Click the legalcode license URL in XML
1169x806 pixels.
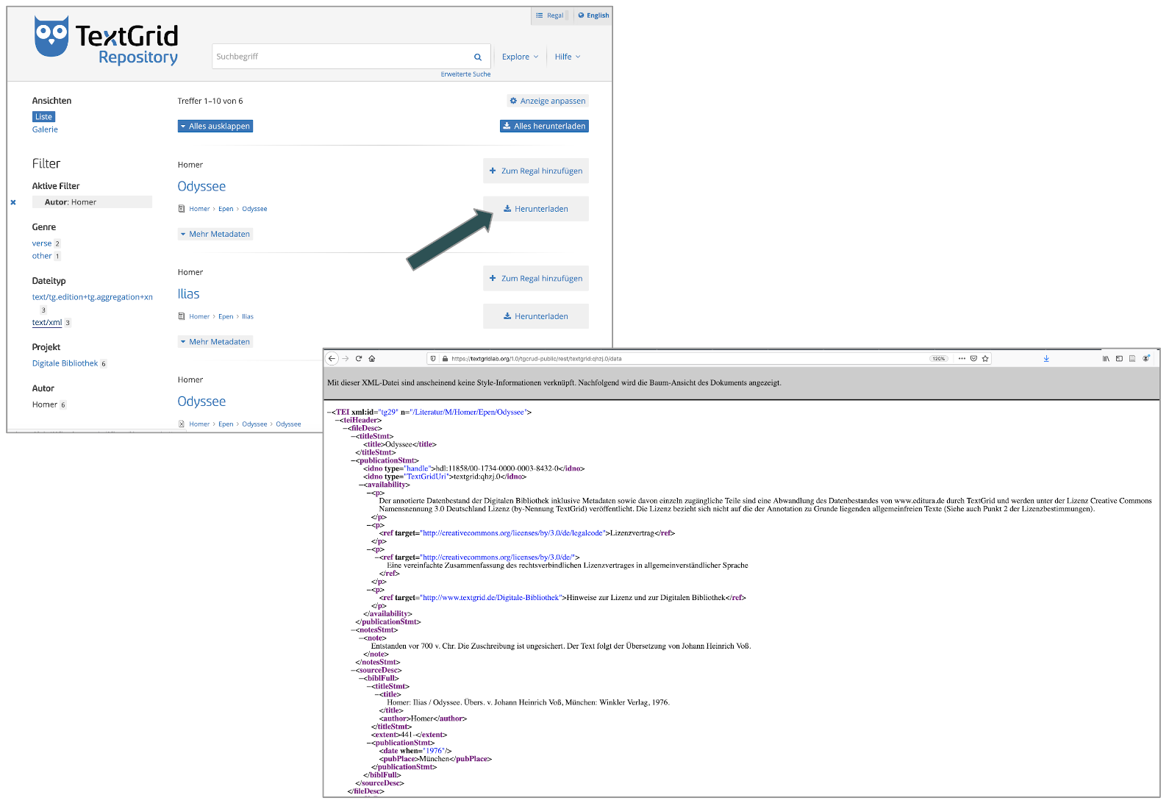pyautogui.click(x=513, y=533)
